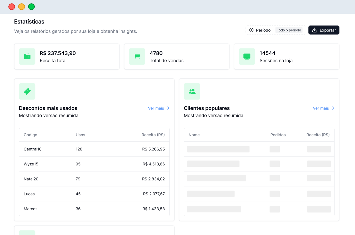Click revenue R$ 5.266,95

coord(153,149)
